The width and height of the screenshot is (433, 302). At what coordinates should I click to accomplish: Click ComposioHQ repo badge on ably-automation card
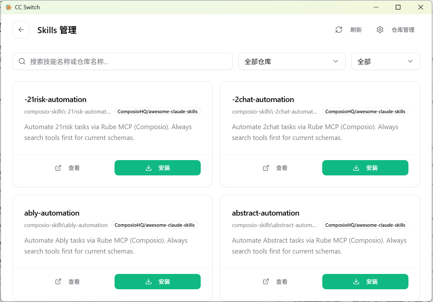tap(155, 225)
